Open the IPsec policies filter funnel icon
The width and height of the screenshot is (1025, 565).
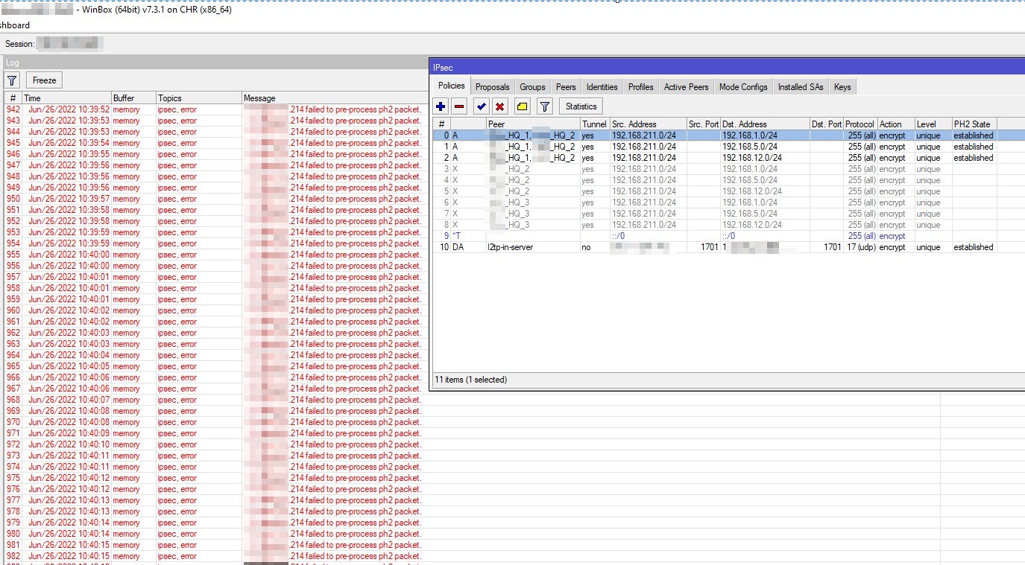tap(545, 106)
